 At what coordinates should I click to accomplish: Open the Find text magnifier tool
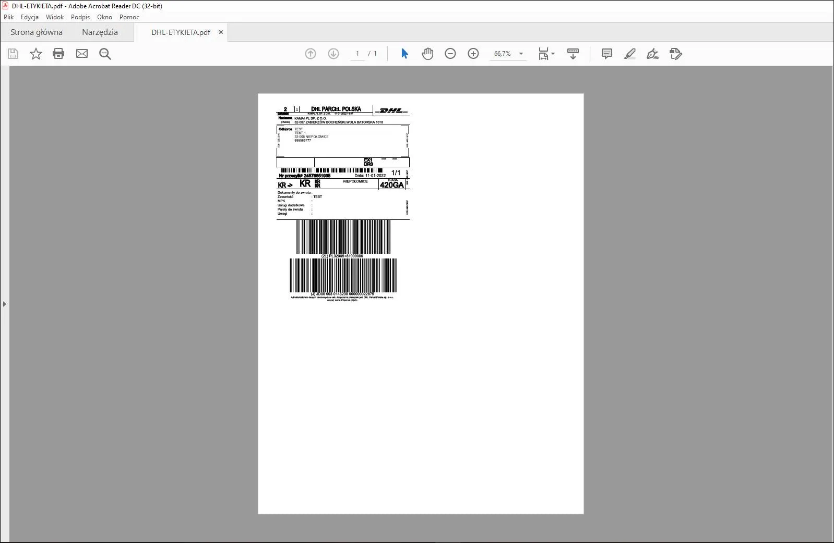pos(105,54)
